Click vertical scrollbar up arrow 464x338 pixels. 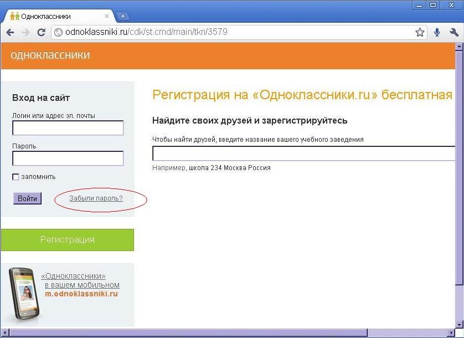pos(459,46)
